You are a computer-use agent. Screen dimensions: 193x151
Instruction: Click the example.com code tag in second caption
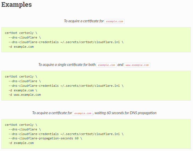click(x=106, y=65)
